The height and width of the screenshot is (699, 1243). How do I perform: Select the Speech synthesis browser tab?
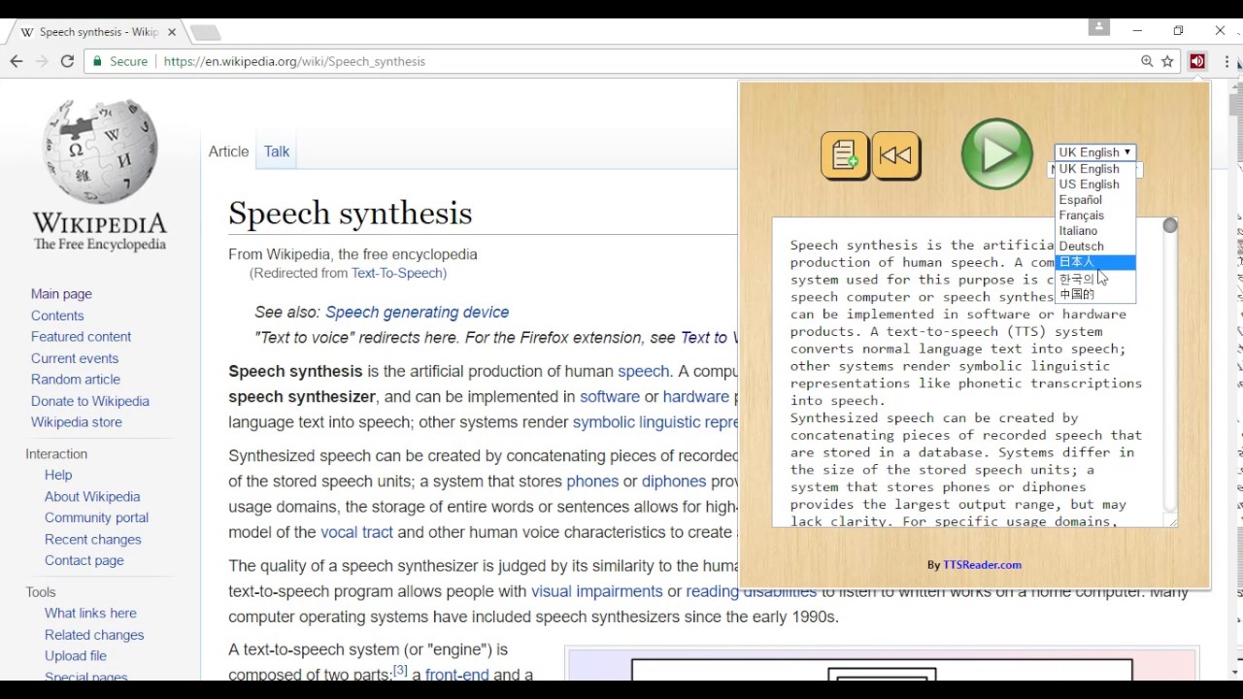[95, 32]
